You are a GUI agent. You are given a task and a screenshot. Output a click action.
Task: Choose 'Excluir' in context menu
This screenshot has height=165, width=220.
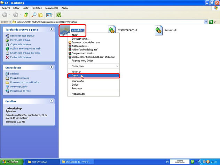tap(93, 85)
